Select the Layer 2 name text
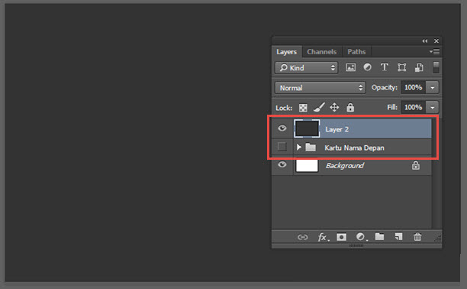This screenshot has width=467, height=289. tap(337, 129)
